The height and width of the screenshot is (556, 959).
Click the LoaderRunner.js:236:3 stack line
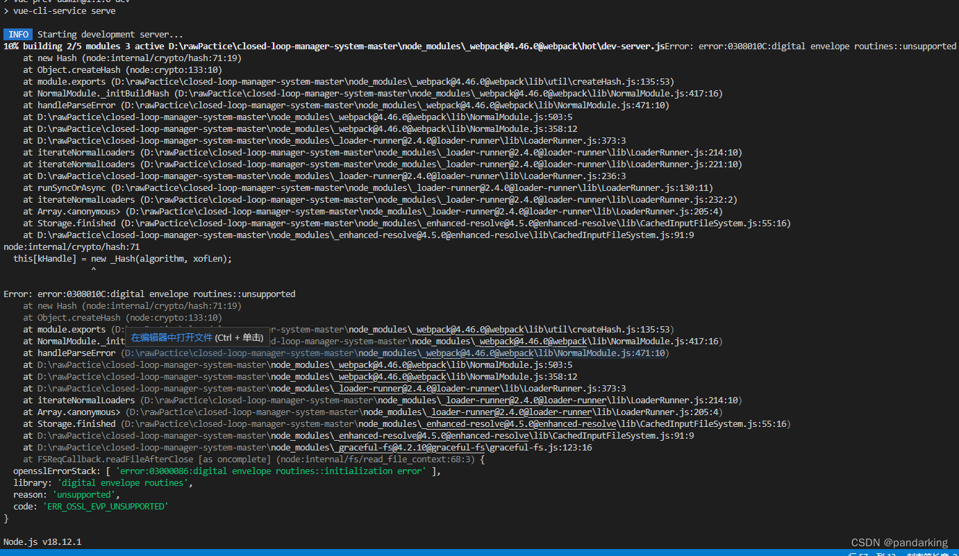(324, 176)
